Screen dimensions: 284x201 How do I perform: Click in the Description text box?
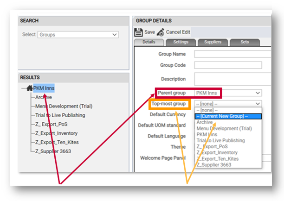coord(232,79)
